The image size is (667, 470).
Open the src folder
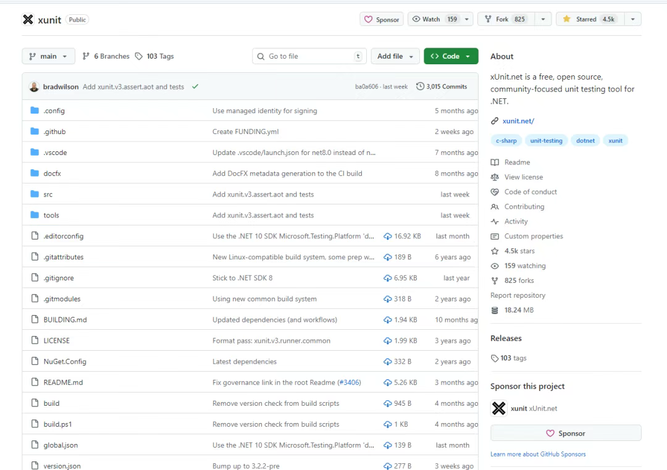48,195
